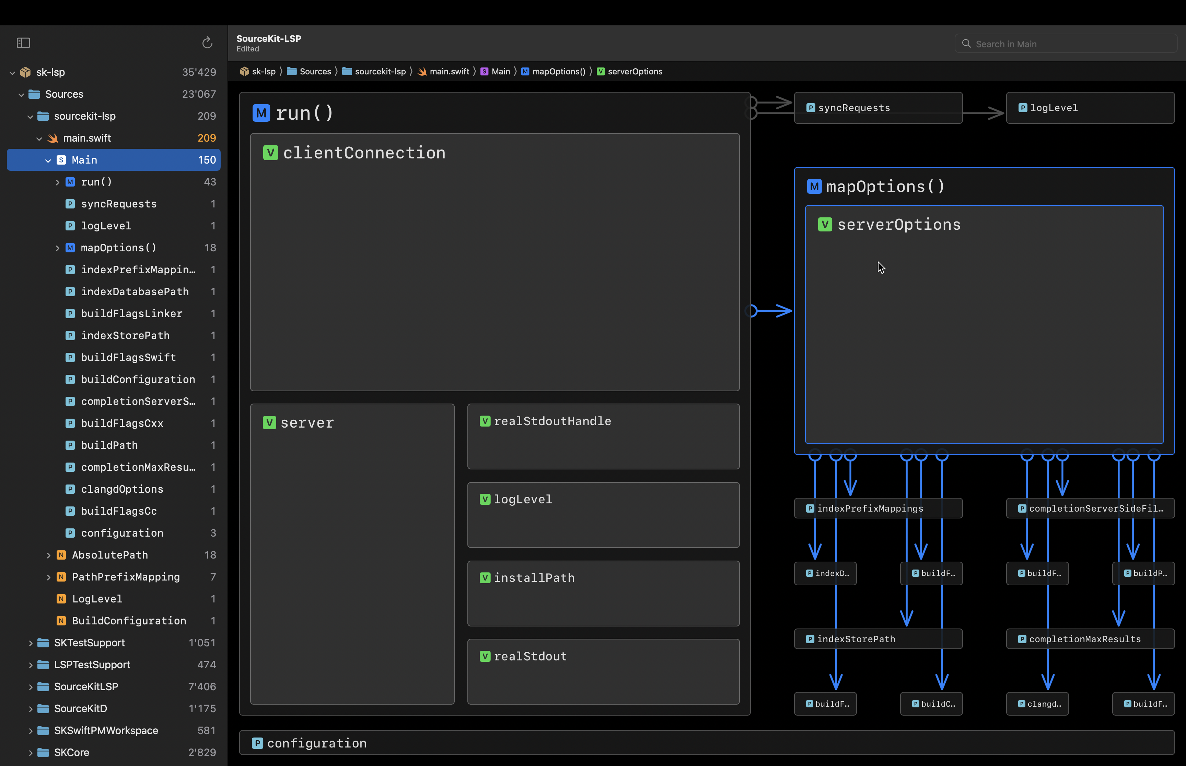
Task: Click main.swift in the breadcrumb bar
Action: click(443, 72)
